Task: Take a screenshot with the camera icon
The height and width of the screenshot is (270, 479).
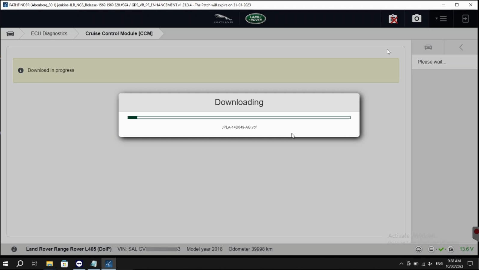Action: pyautogui.click(x=416, y=19)
